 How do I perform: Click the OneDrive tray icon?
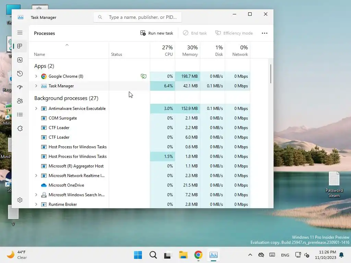261,255
